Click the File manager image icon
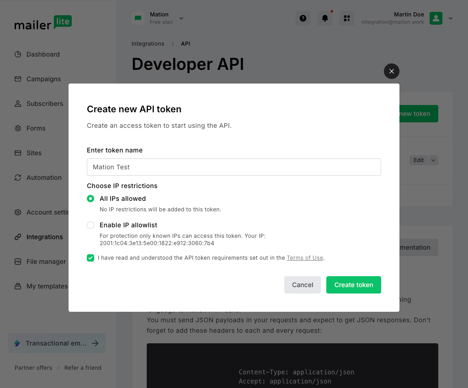 click(18, 262)
